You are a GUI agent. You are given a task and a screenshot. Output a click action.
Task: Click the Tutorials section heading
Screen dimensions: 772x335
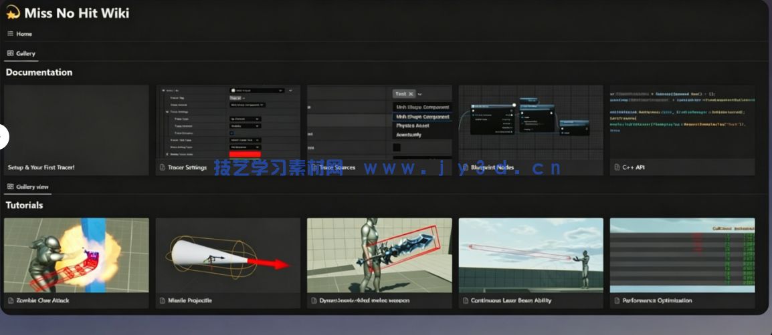25,205
